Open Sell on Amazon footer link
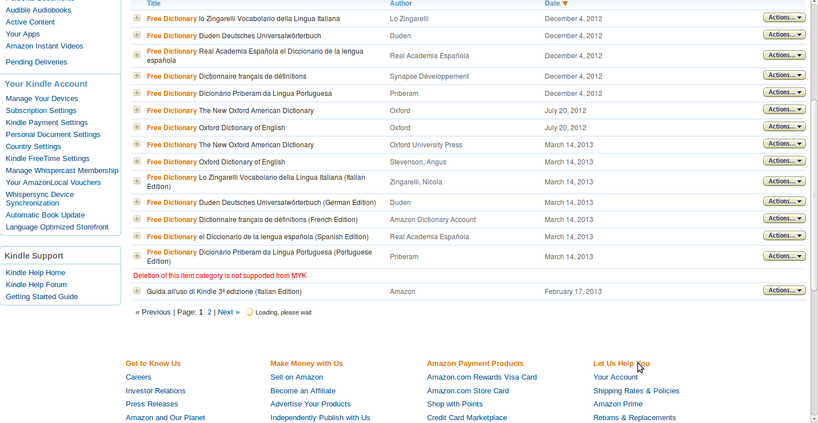 tap(297, 377)
